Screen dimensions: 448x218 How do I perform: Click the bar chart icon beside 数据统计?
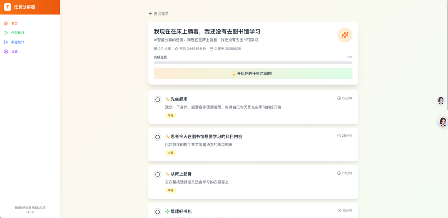pos(6,42)
